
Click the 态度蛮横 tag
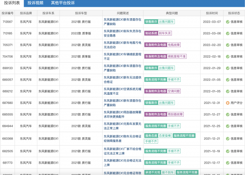coord(165,136)
